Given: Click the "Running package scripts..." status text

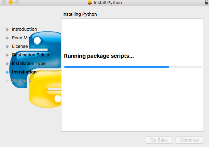Looking at the screenshot, I should click(x=99, y=56).
